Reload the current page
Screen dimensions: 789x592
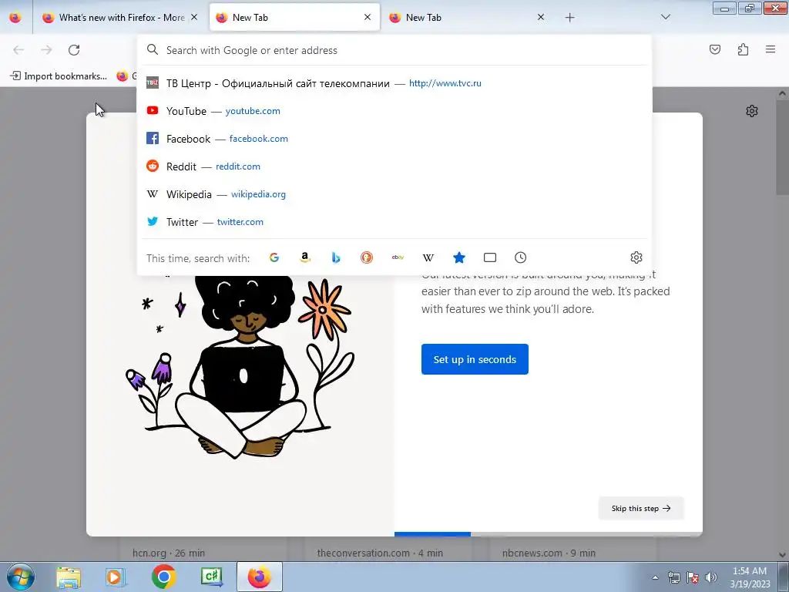(74, 50)
